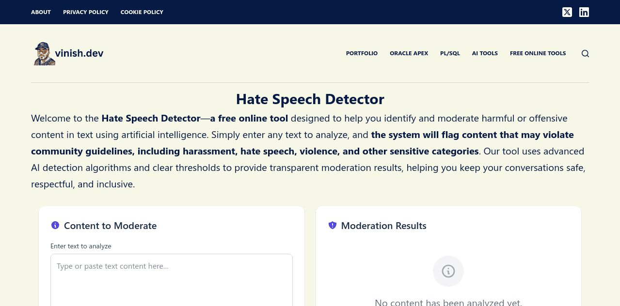This screenshot has width=620, height=306.
Task: Open the AI TOOLS menu item
Action: click(485, 53)
